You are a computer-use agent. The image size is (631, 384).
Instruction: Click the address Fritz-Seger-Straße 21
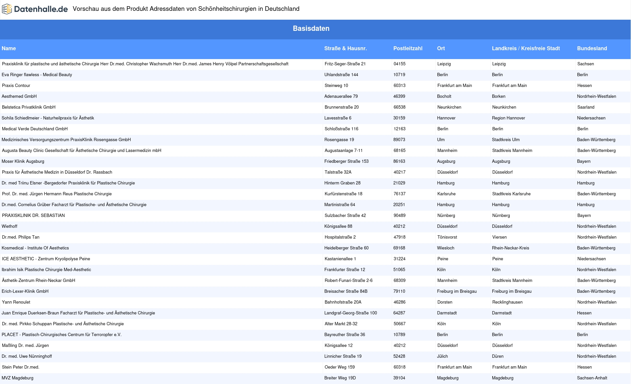345,64
